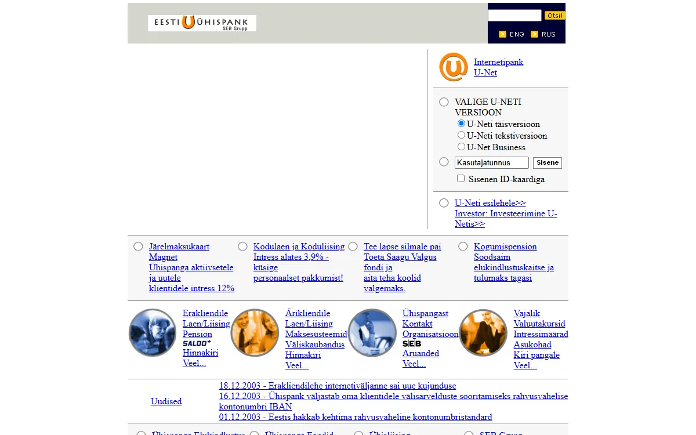Screen dimensions: 696x435
Task: Open the Erakliendile heading link
Action: click(x=205, y=313)
